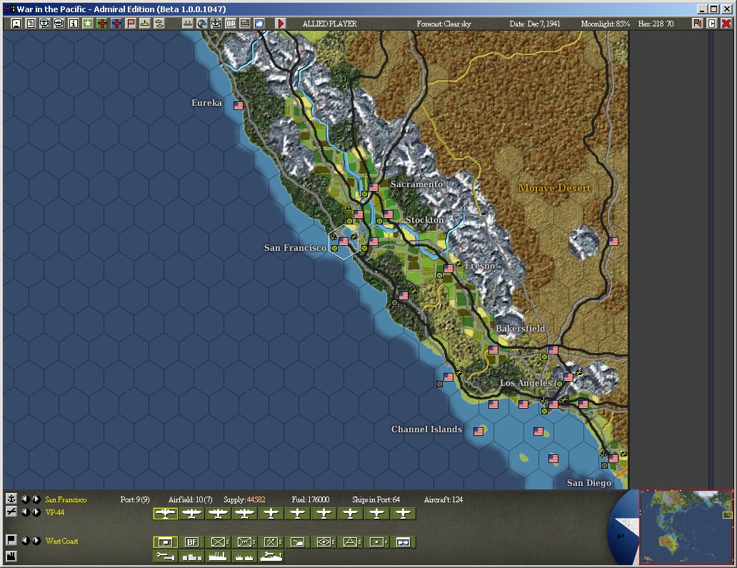Open the OP toolbar button

[x=230, y=24]
